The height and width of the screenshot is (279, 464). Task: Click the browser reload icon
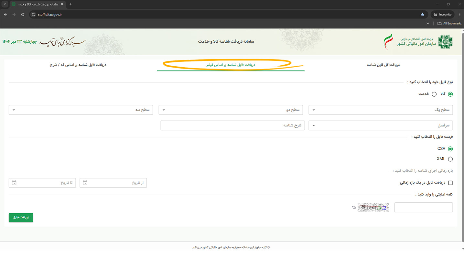[x=23, y=15]
